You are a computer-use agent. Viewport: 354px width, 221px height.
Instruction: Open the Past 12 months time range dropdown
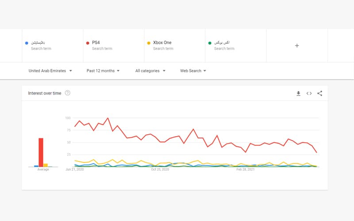(x=103, y=71)
